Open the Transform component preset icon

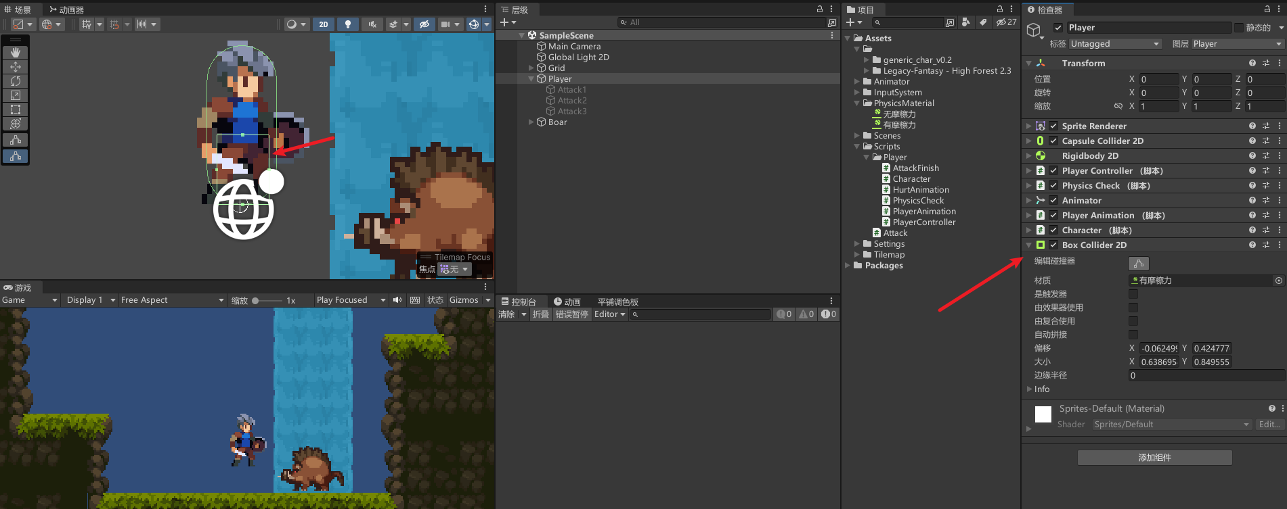pos(1266,63)
